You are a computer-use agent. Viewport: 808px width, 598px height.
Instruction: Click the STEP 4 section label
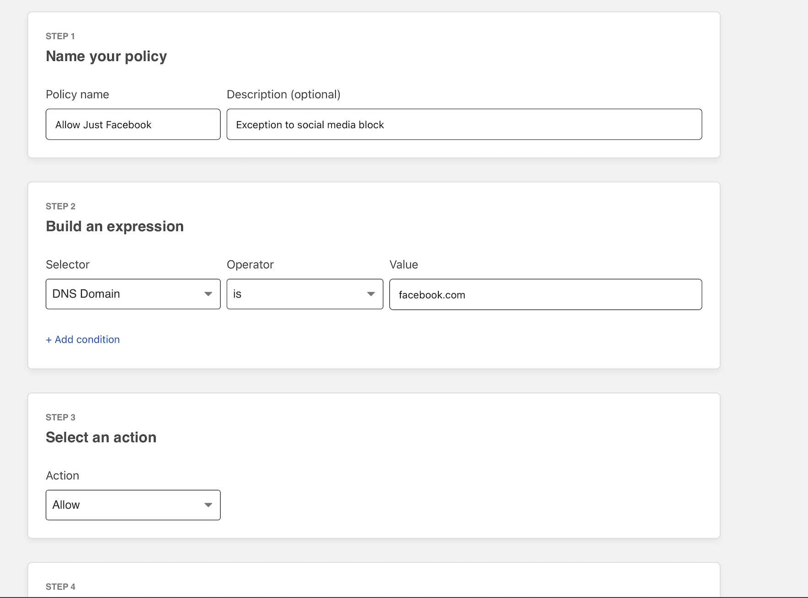pyautogui.click(x=60, y=587)
